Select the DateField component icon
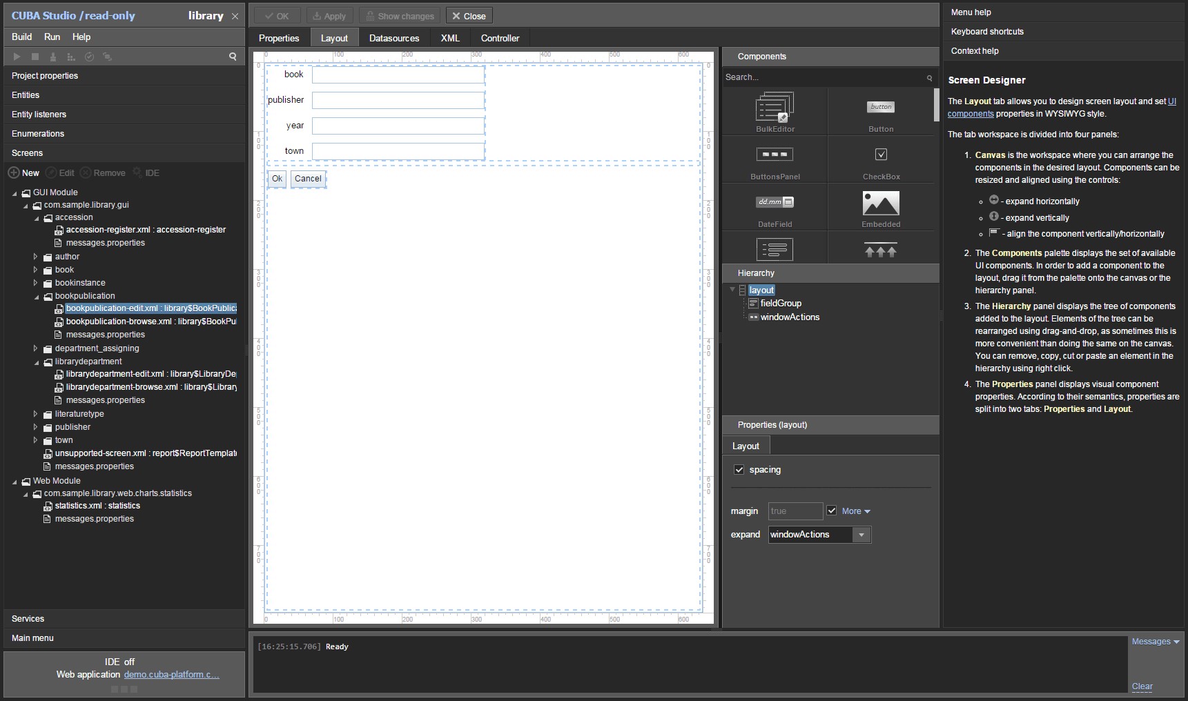The image size is (1188, 701). [775, 203]
